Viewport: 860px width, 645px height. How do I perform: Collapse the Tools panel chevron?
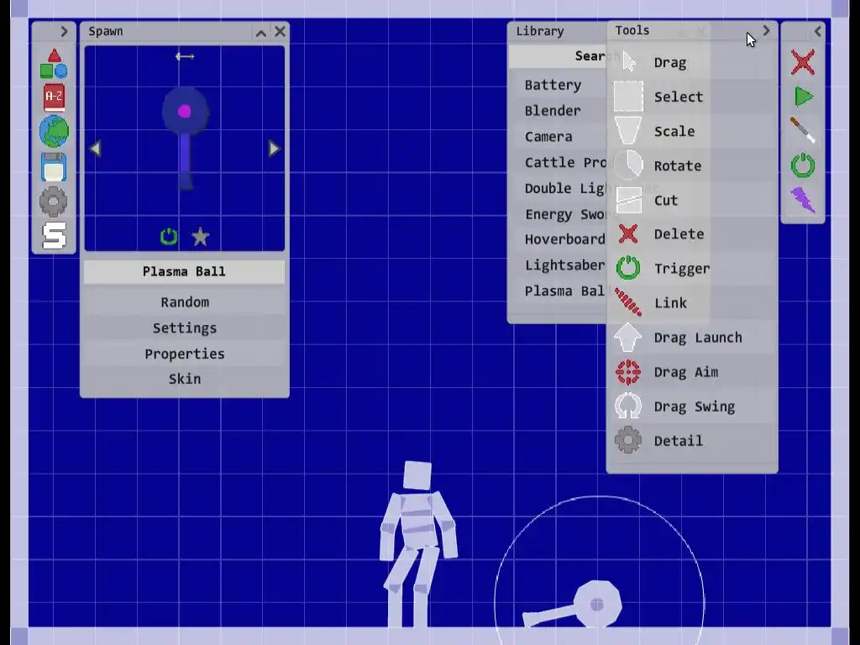(766, 31)
